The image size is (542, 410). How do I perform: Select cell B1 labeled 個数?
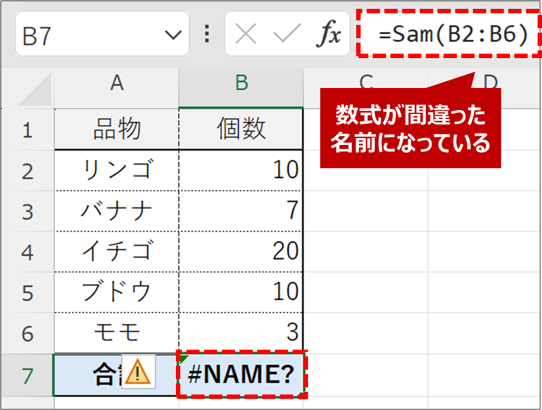[x=241, y=130]
